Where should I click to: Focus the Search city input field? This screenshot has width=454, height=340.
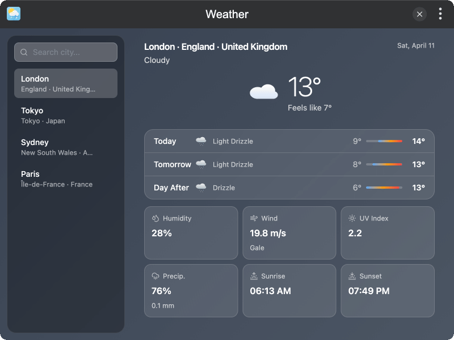[66, 52]
